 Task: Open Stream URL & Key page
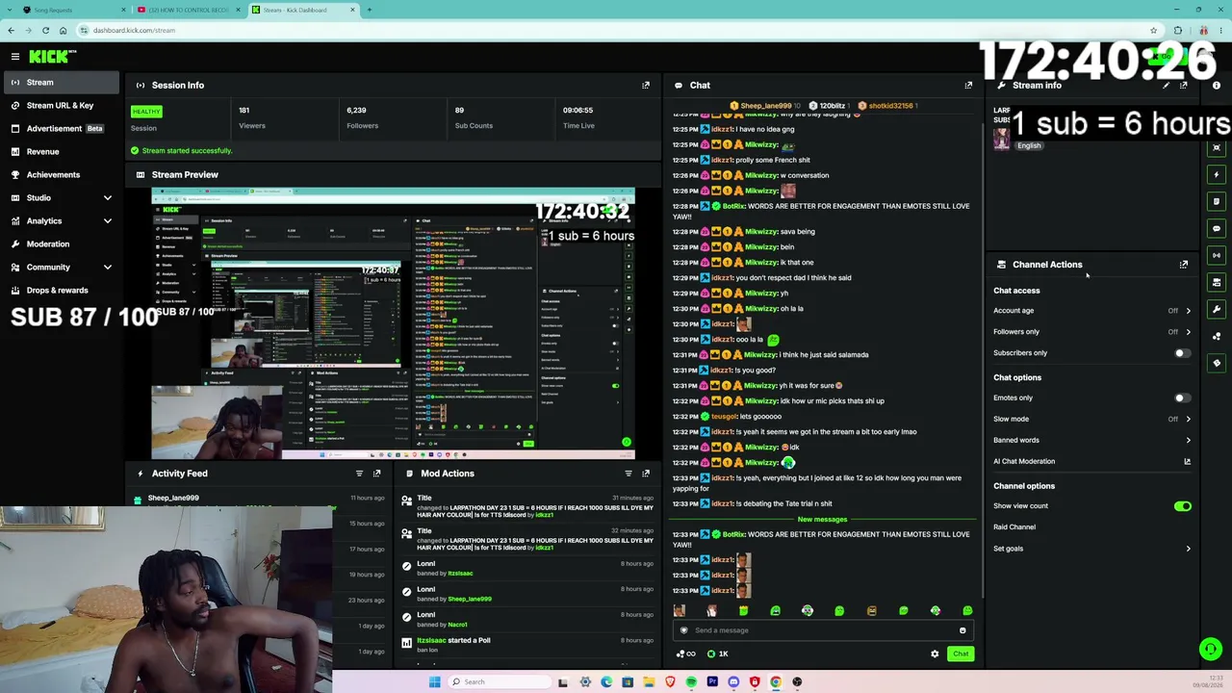click(60, 105)
